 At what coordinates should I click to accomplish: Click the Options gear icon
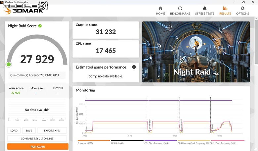click(242, 8)
